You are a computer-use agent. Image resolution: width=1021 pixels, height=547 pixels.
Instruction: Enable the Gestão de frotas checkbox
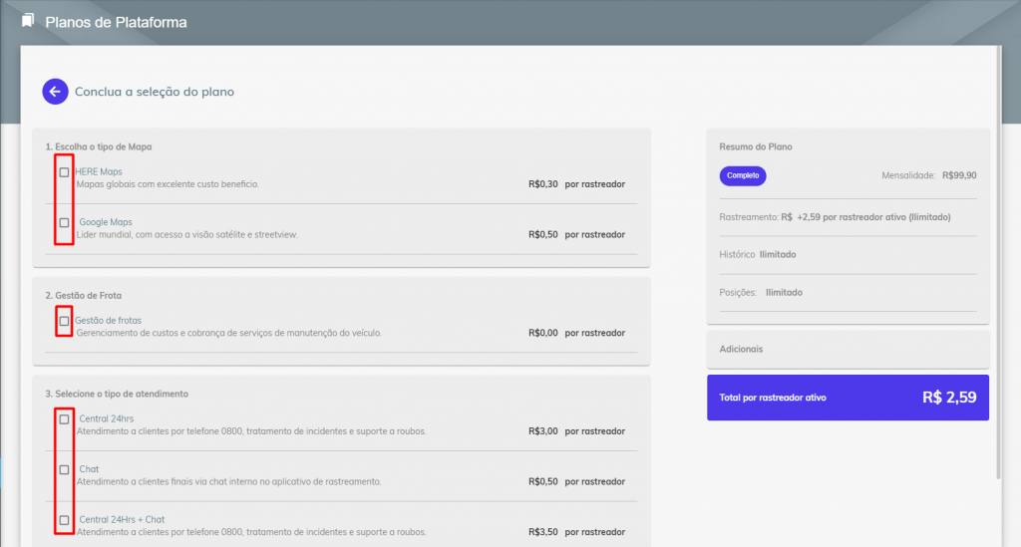click(64, 321)
